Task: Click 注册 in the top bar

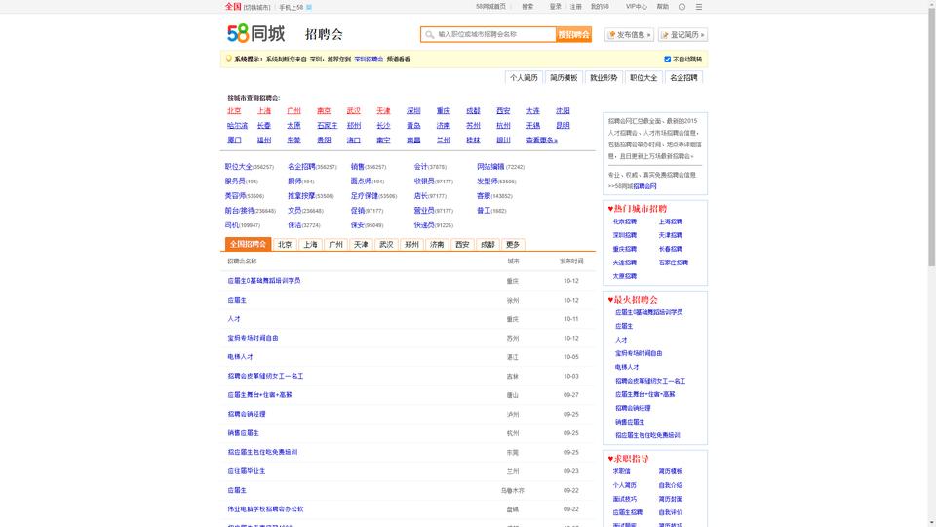Action: coord(575,7)
